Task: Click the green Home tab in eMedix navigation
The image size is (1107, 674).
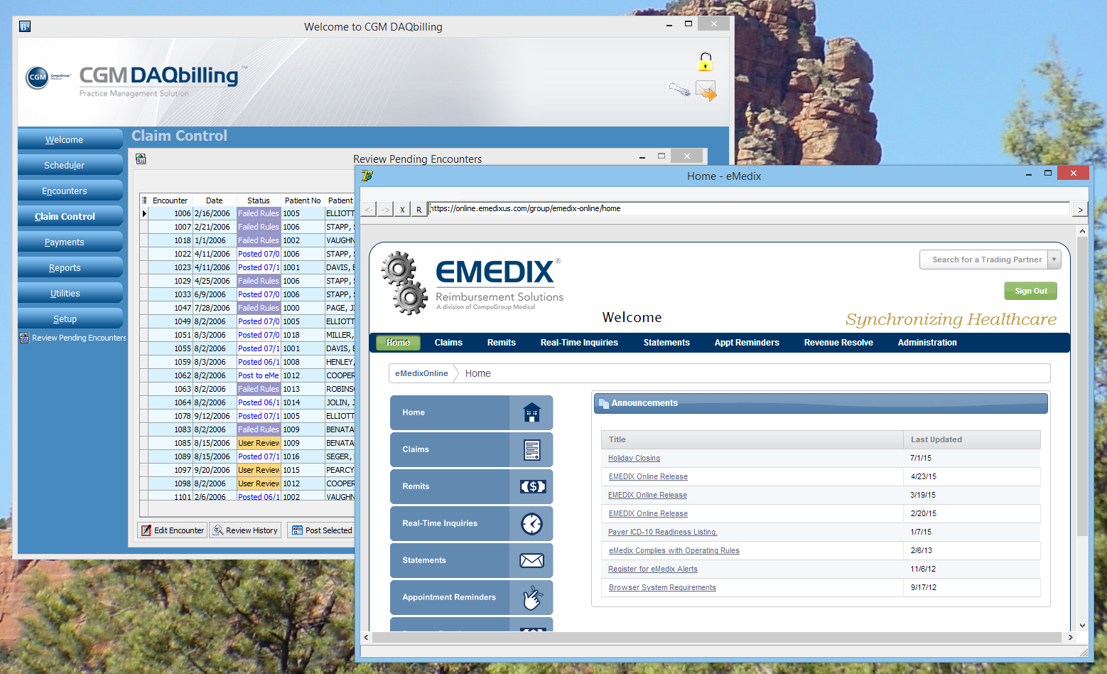Action: pyautogui.click(x=398, y=343)
